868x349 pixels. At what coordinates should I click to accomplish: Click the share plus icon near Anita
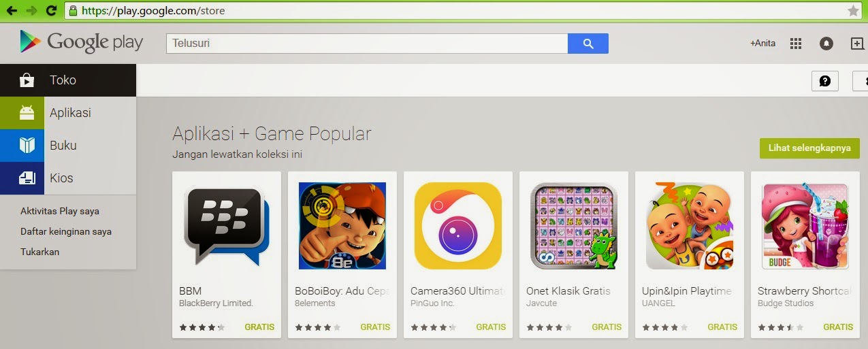[857, 44]
